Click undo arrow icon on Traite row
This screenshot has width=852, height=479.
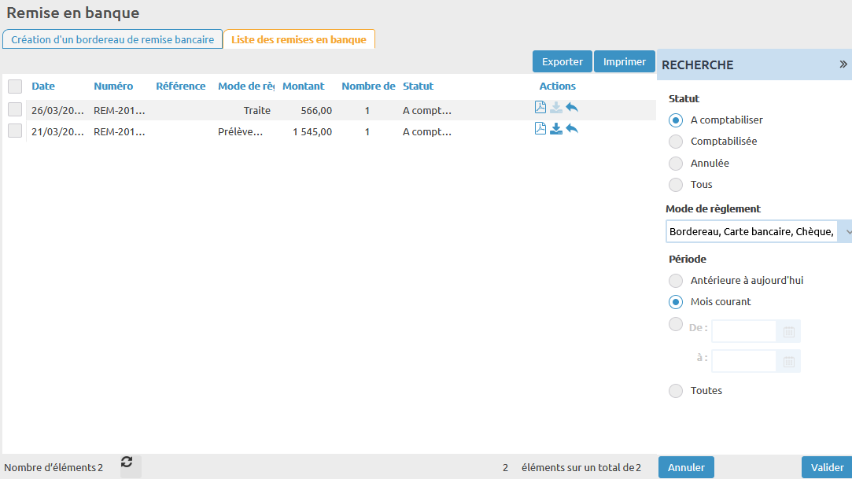(x=572, y=108)
